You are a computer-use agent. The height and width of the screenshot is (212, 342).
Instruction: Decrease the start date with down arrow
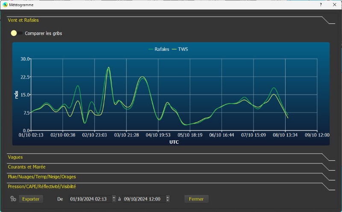pyautogui.click(x=114, y=200)
